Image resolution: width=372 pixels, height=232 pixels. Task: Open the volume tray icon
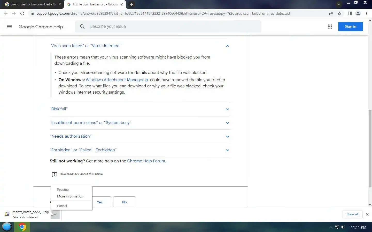pyautogui.click(x=343, y=227)
